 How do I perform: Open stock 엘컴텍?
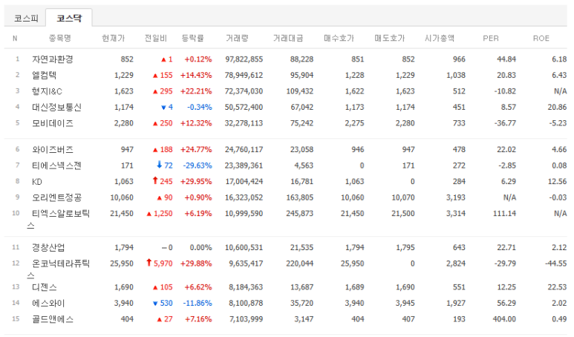tap(44, 76)
